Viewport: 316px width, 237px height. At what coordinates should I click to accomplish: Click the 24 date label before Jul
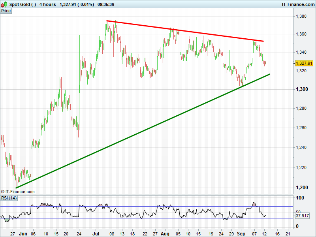(x=79, y=234)
